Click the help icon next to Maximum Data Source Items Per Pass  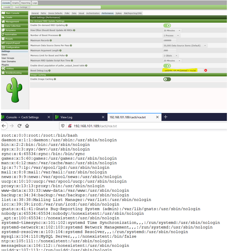click(71, 45)
